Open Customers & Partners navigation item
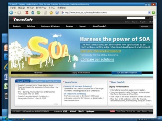 pos(50,26)
